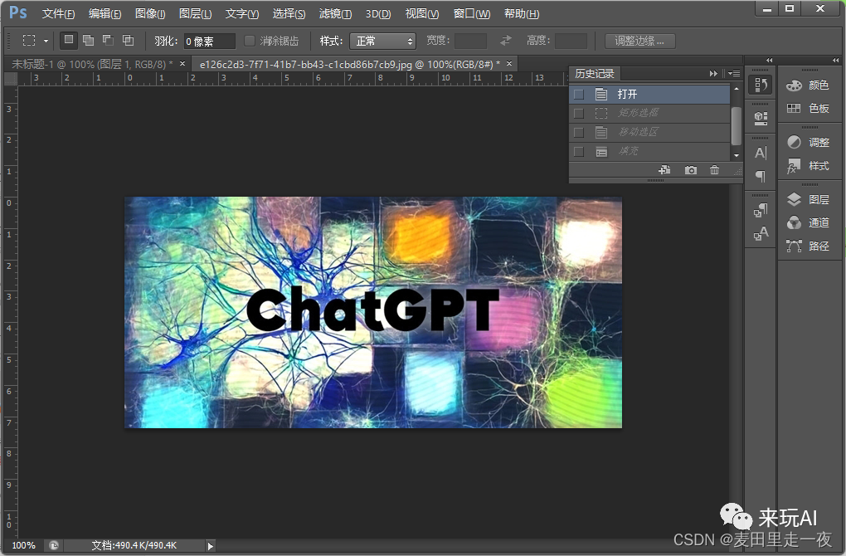Open the 窗口(W) menu
The width and height of the screenshot is (846, 556).
coord(472,13)
